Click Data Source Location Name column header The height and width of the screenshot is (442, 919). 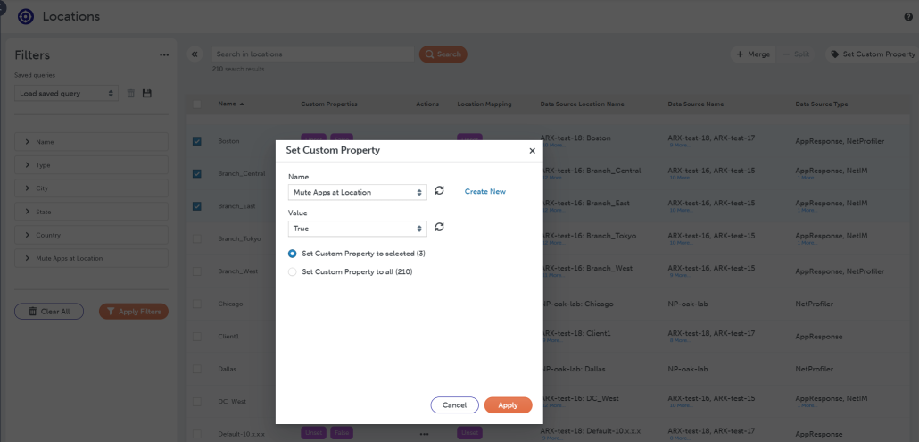582,104
